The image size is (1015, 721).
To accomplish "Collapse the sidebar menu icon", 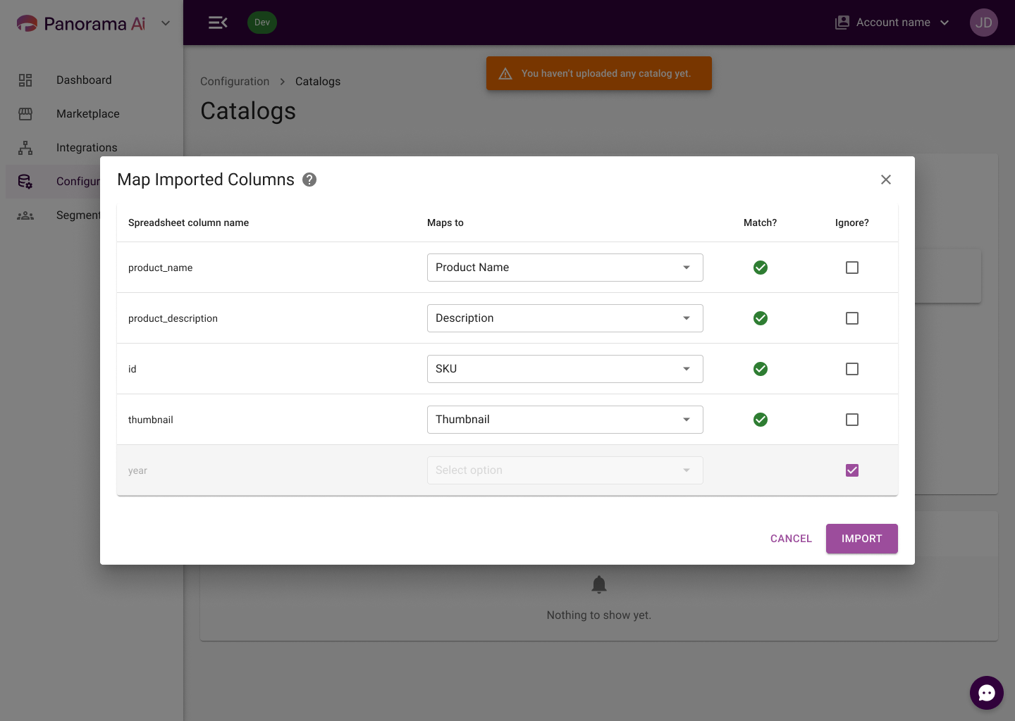I will point(218,23).
